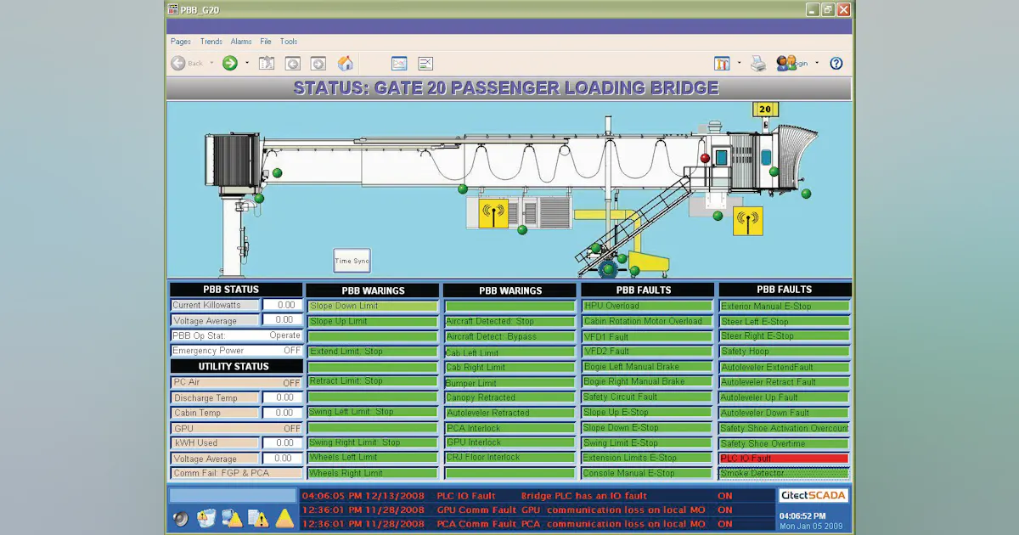Open active alarms yellow triangle icon

[284, 518]
